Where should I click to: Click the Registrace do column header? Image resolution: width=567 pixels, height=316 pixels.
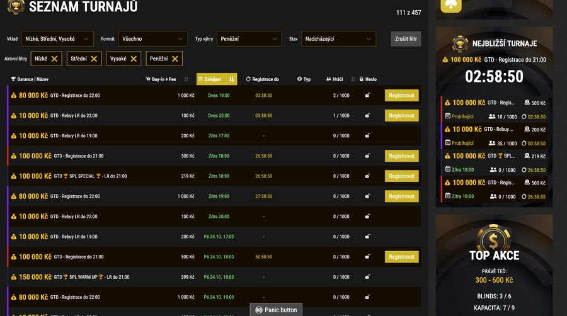265,79
